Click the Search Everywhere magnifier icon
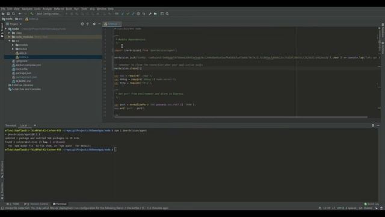 point(167,14)
